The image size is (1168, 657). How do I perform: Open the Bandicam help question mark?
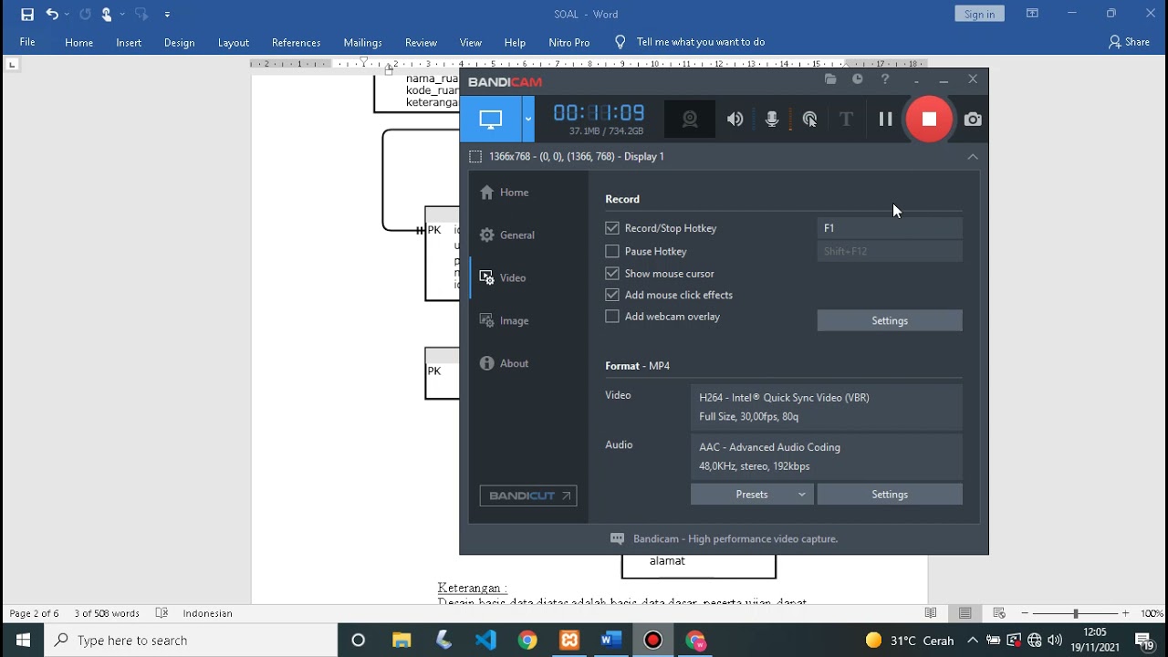coord(885,79)
